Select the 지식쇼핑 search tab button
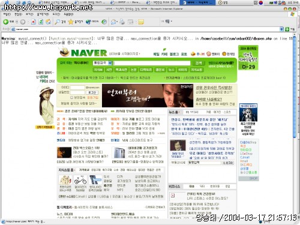 coord(196,70)
